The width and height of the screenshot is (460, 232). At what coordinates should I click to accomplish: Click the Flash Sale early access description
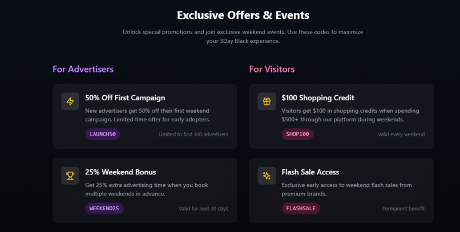pyautogui.click(x=347, y=189)
